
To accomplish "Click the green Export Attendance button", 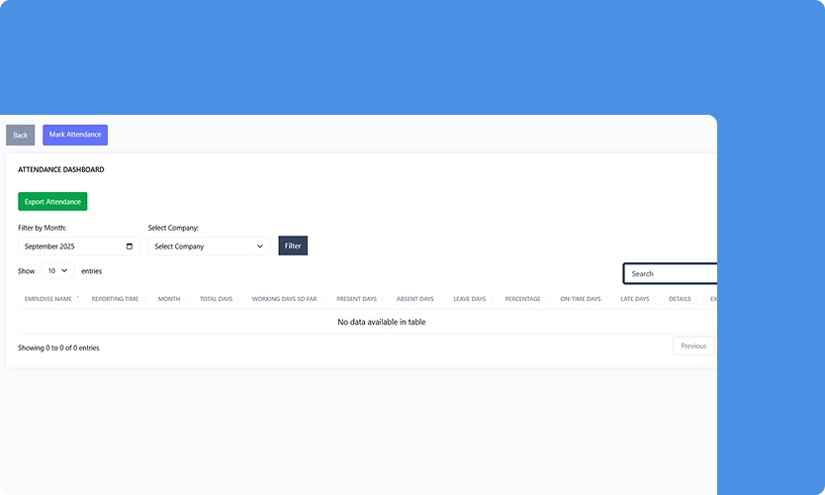I will tap(52, 202).
